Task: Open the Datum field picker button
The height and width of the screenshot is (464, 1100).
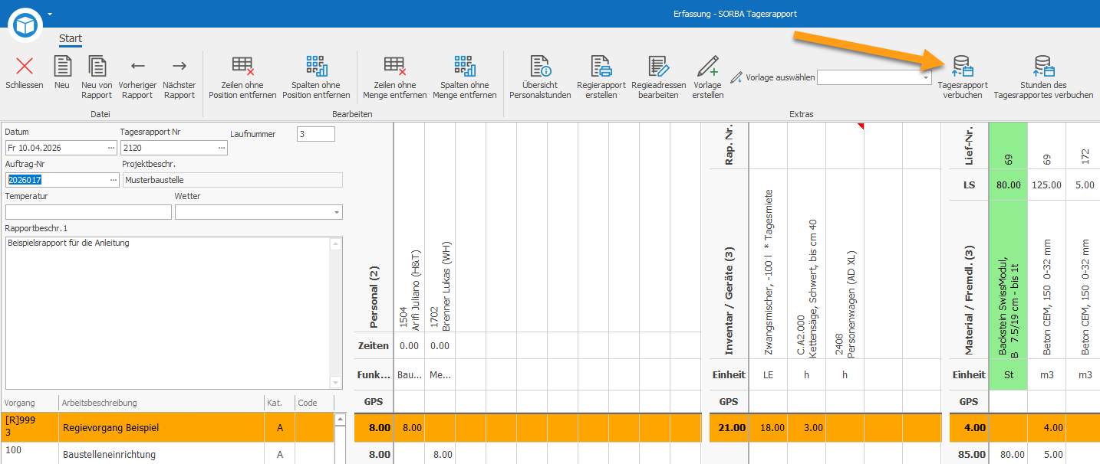Action: (112, 148)
